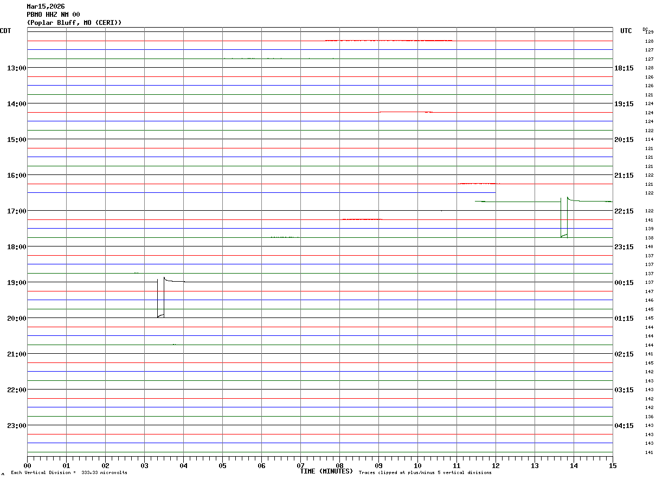
Task: Click the red trace segment near 14:00
Action: click(406, 112)
